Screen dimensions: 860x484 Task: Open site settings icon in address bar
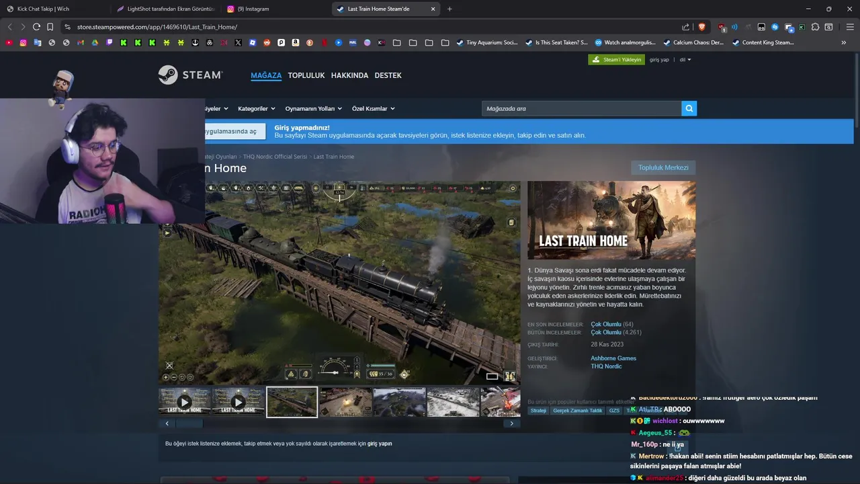point(67,27)
